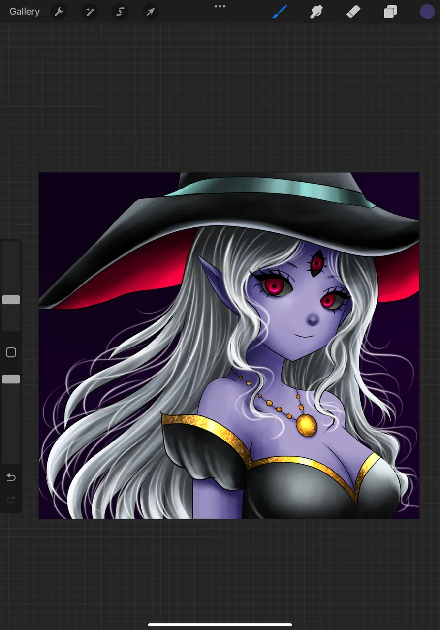Activate the Transform arrow tool
440x630 pixels.
tap(151, 12)
